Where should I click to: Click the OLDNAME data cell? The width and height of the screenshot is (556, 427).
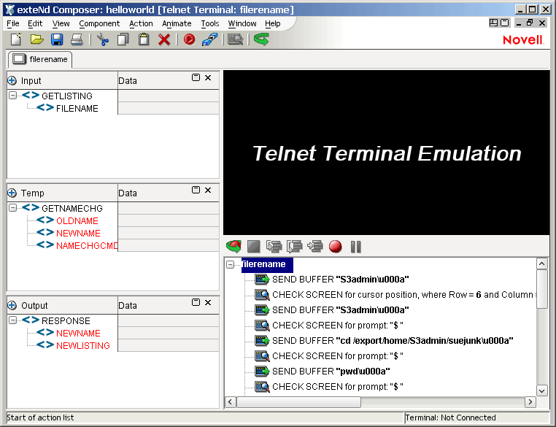click(169, 220)
